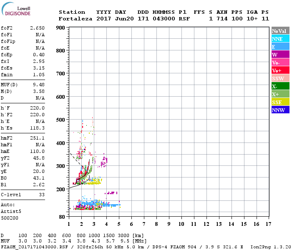Click the 043000 time in header
Screen dimensions: 292x250
(164, 19)
